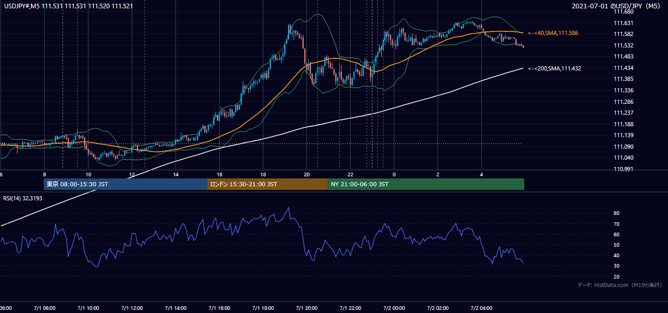The height and width of the screenshot is (313, 668).
Task: Click the 7/1 20:00 time axis label
Action: pos(307,308)
